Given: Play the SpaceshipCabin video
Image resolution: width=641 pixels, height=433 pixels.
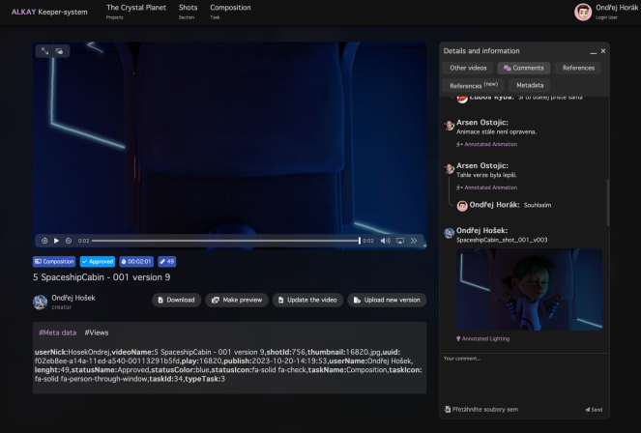Looking at the screenshot, I should 56,241.
